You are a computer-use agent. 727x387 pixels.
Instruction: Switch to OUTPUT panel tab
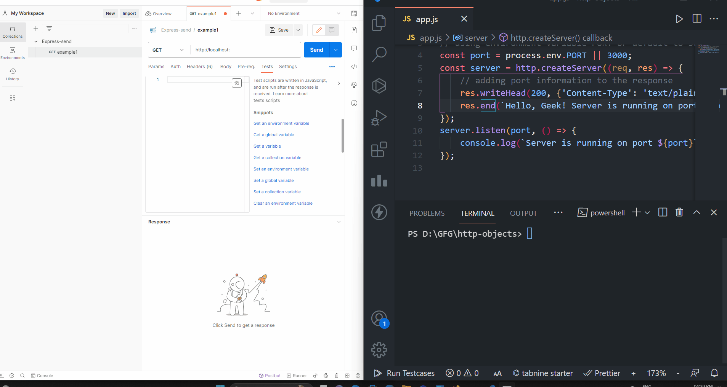pos(523,213)
